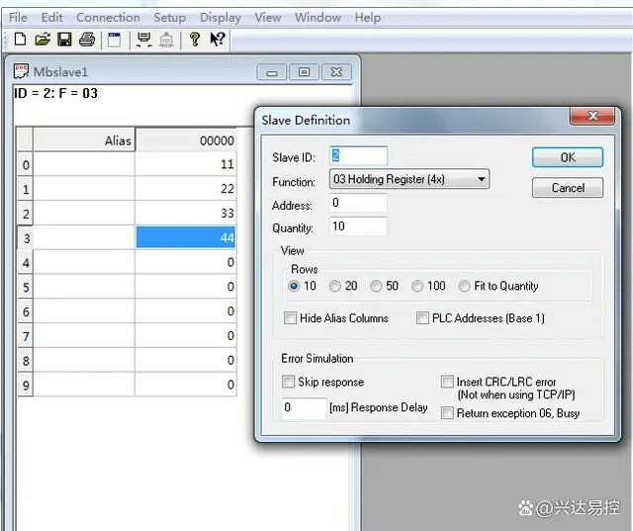This screenshot has width=633, height=531.
Task: Click the yellow Help question mark icon
Action: (195, 40)
